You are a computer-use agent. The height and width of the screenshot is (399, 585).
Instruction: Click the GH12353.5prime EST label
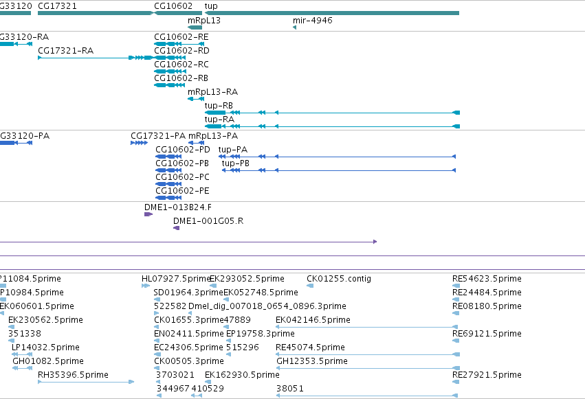pyautogui.click(x=312, y=361)
